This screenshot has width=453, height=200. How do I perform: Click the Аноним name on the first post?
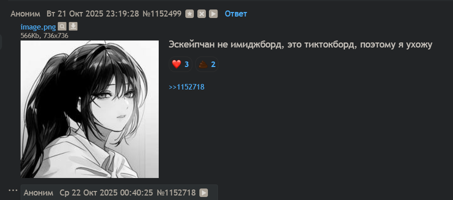26,14
